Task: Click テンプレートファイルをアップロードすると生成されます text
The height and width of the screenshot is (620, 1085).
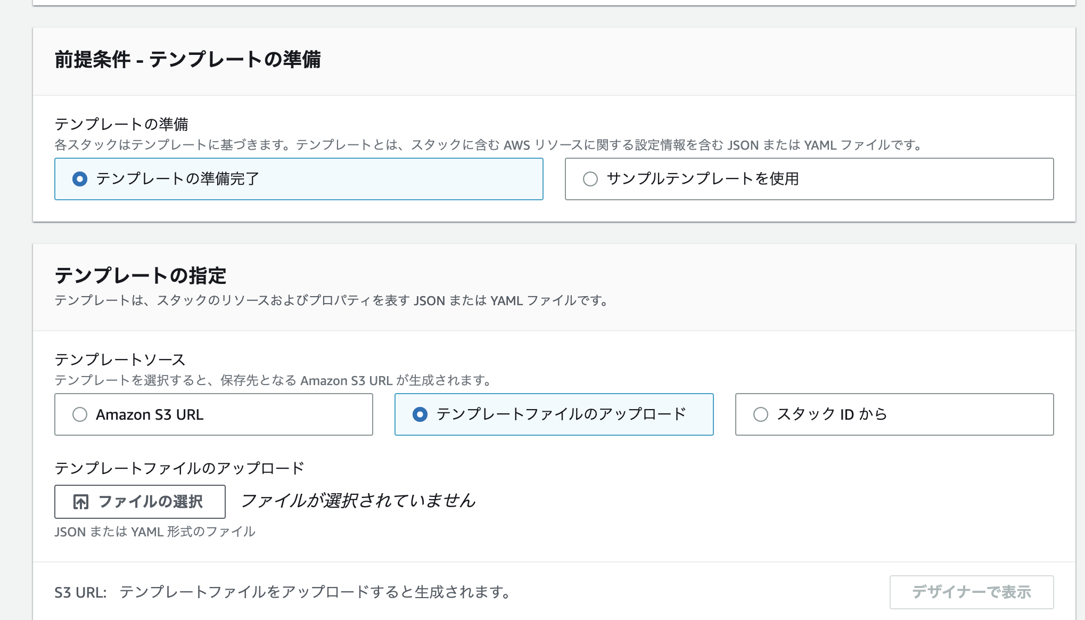Action: [315, 592]
